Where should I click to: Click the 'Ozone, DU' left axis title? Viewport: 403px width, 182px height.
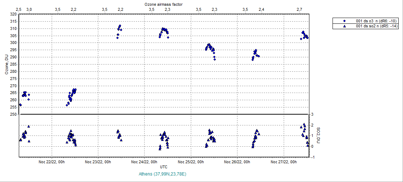[x=7, y=65]
